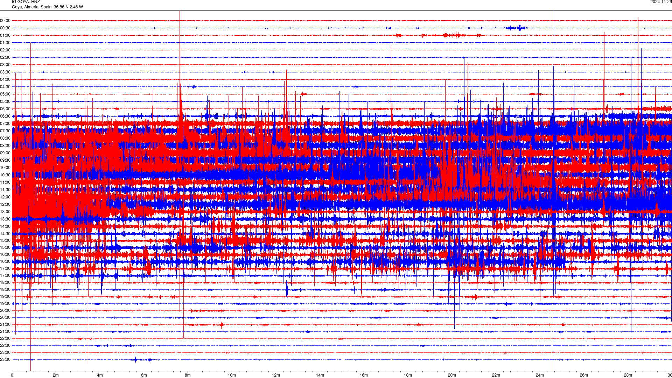The width and height of the screenshot is (672, 378).
Task: Click the 2m tick on time axis
Action: pos(56,375)
